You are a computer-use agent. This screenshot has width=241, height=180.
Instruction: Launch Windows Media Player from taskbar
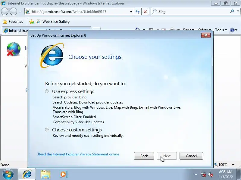(64, 174)
